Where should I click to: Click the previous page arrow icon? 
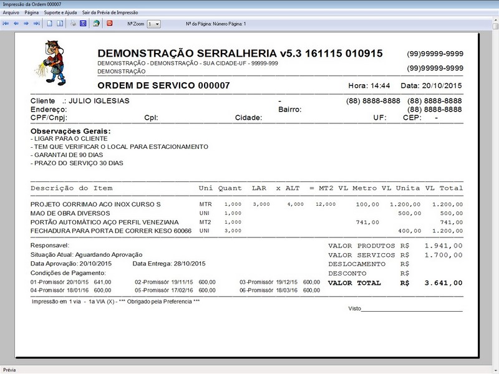(16, 23)
